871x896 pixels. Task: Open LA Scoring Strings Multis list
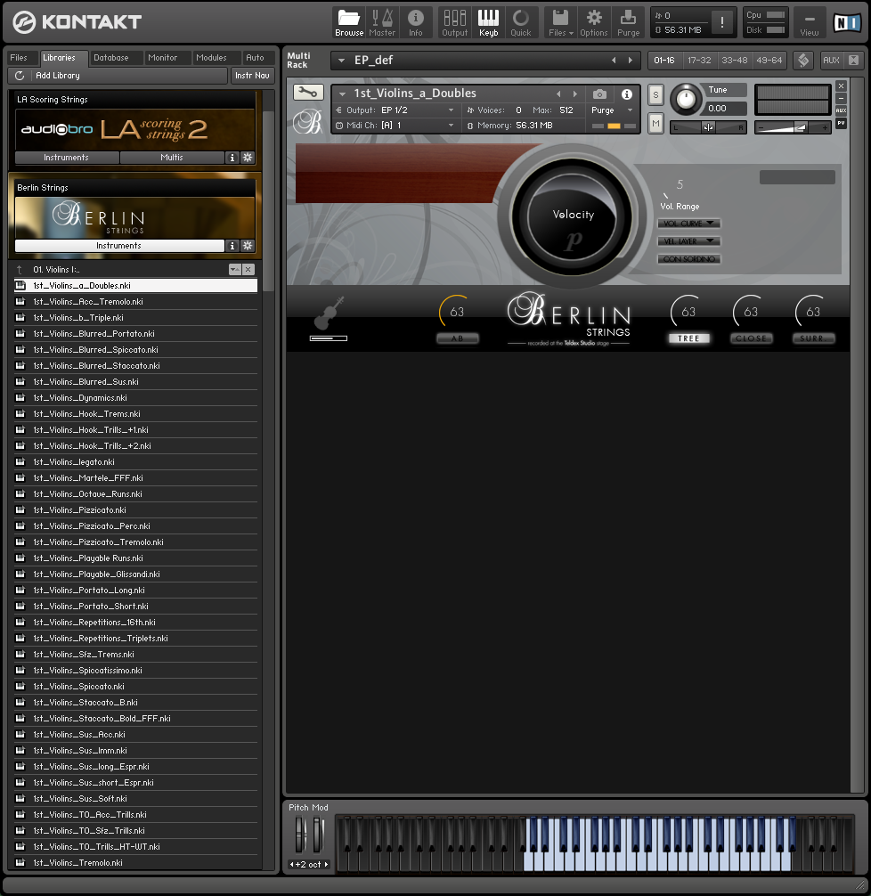point(172,158)
